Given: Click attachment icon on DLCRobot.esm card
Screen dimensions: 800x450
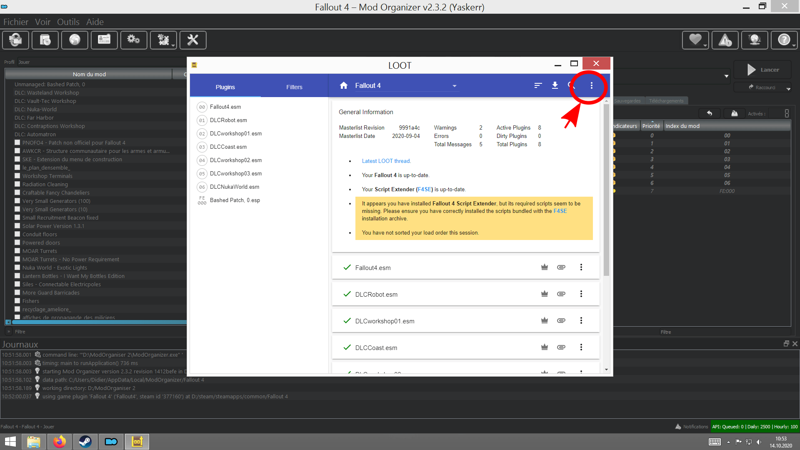Looking at the screenshot, I should 561,294.
